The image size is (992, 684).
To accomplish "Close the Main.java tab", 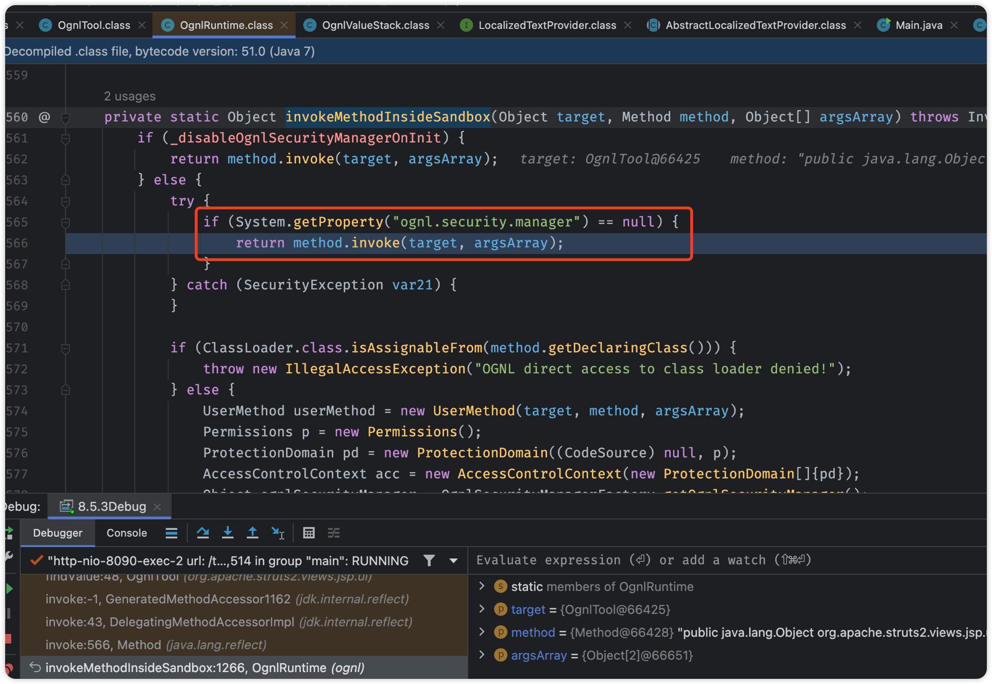I will coord(954,25).
